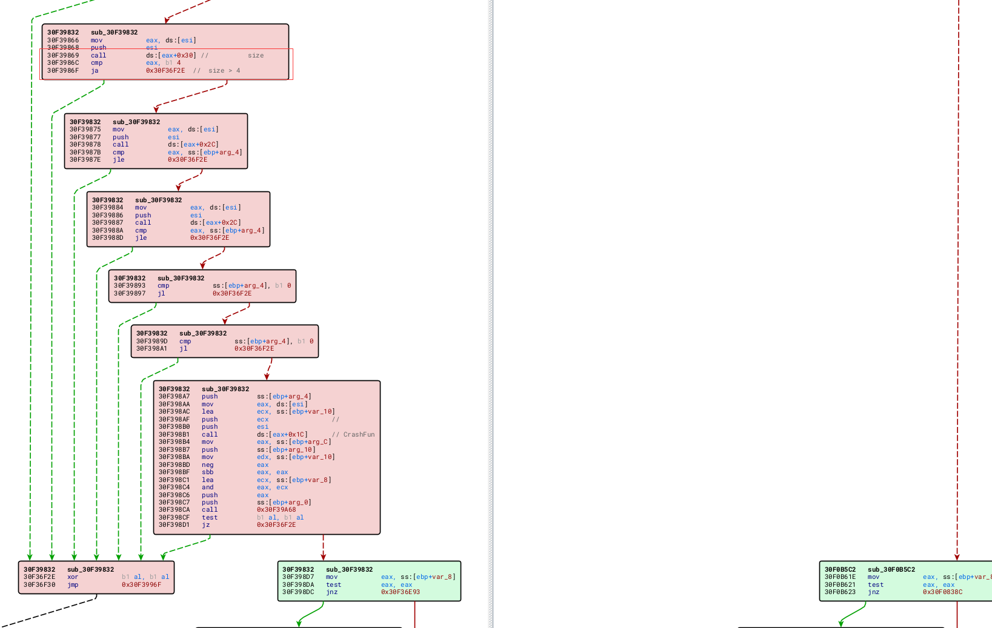Click the jnz 0x30F0838C instruction

pos(893,592)
